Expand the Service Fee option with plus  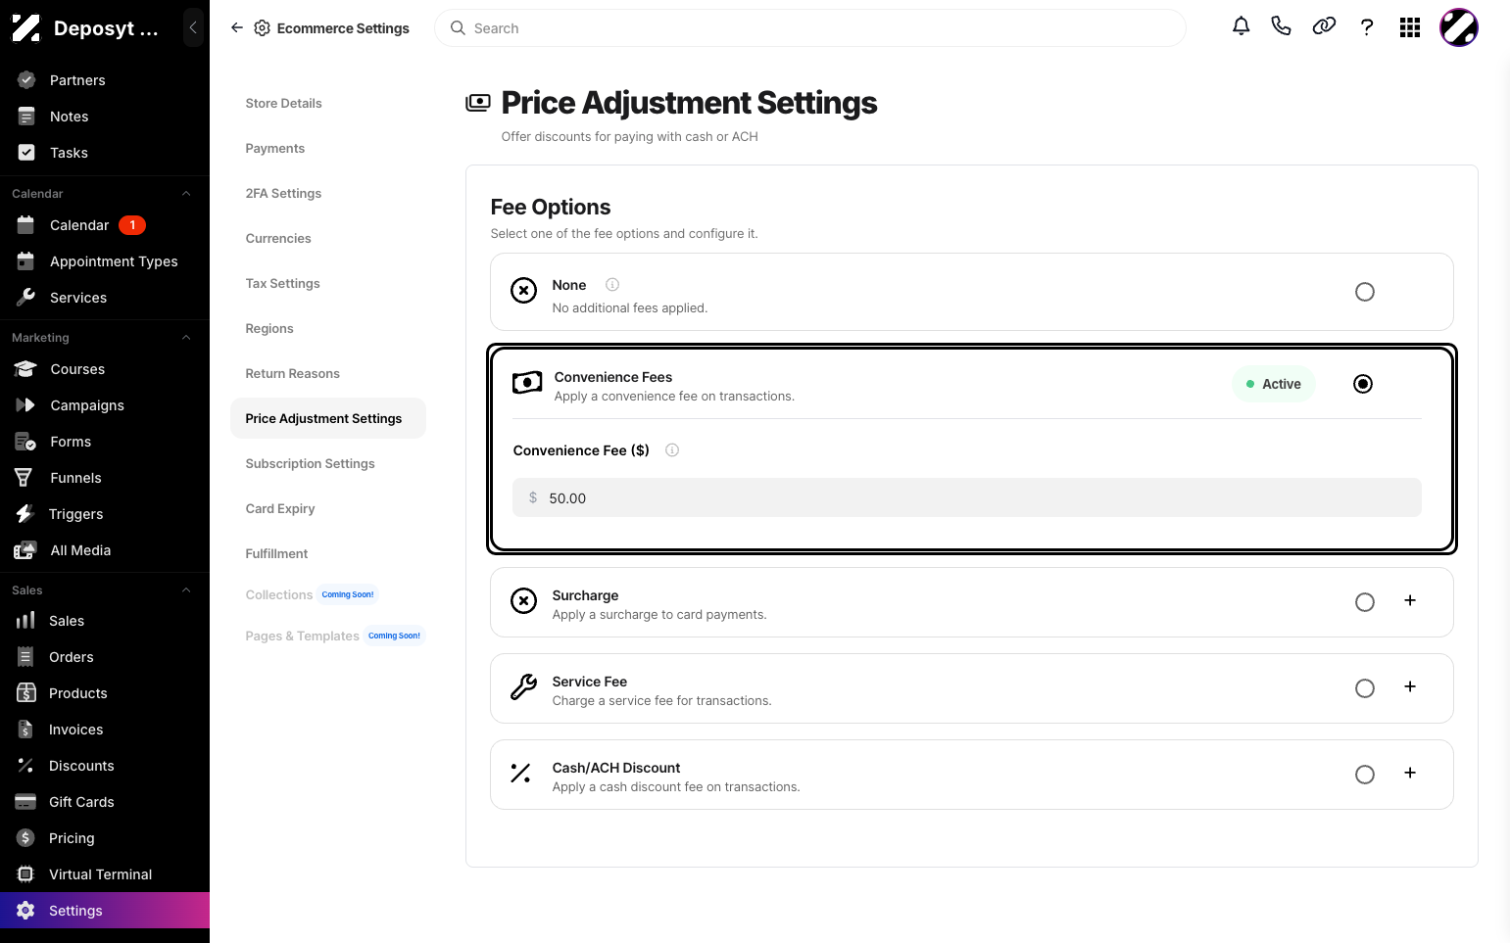(x=1410, y=686)
